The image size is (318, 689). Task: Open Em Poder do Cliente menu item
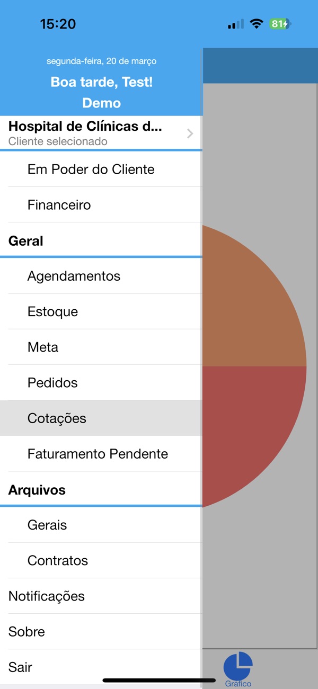91,169
